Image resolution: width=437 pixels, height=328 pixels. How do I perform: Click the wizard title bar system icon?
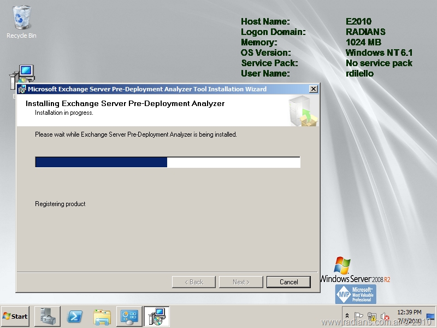(22, 89)
